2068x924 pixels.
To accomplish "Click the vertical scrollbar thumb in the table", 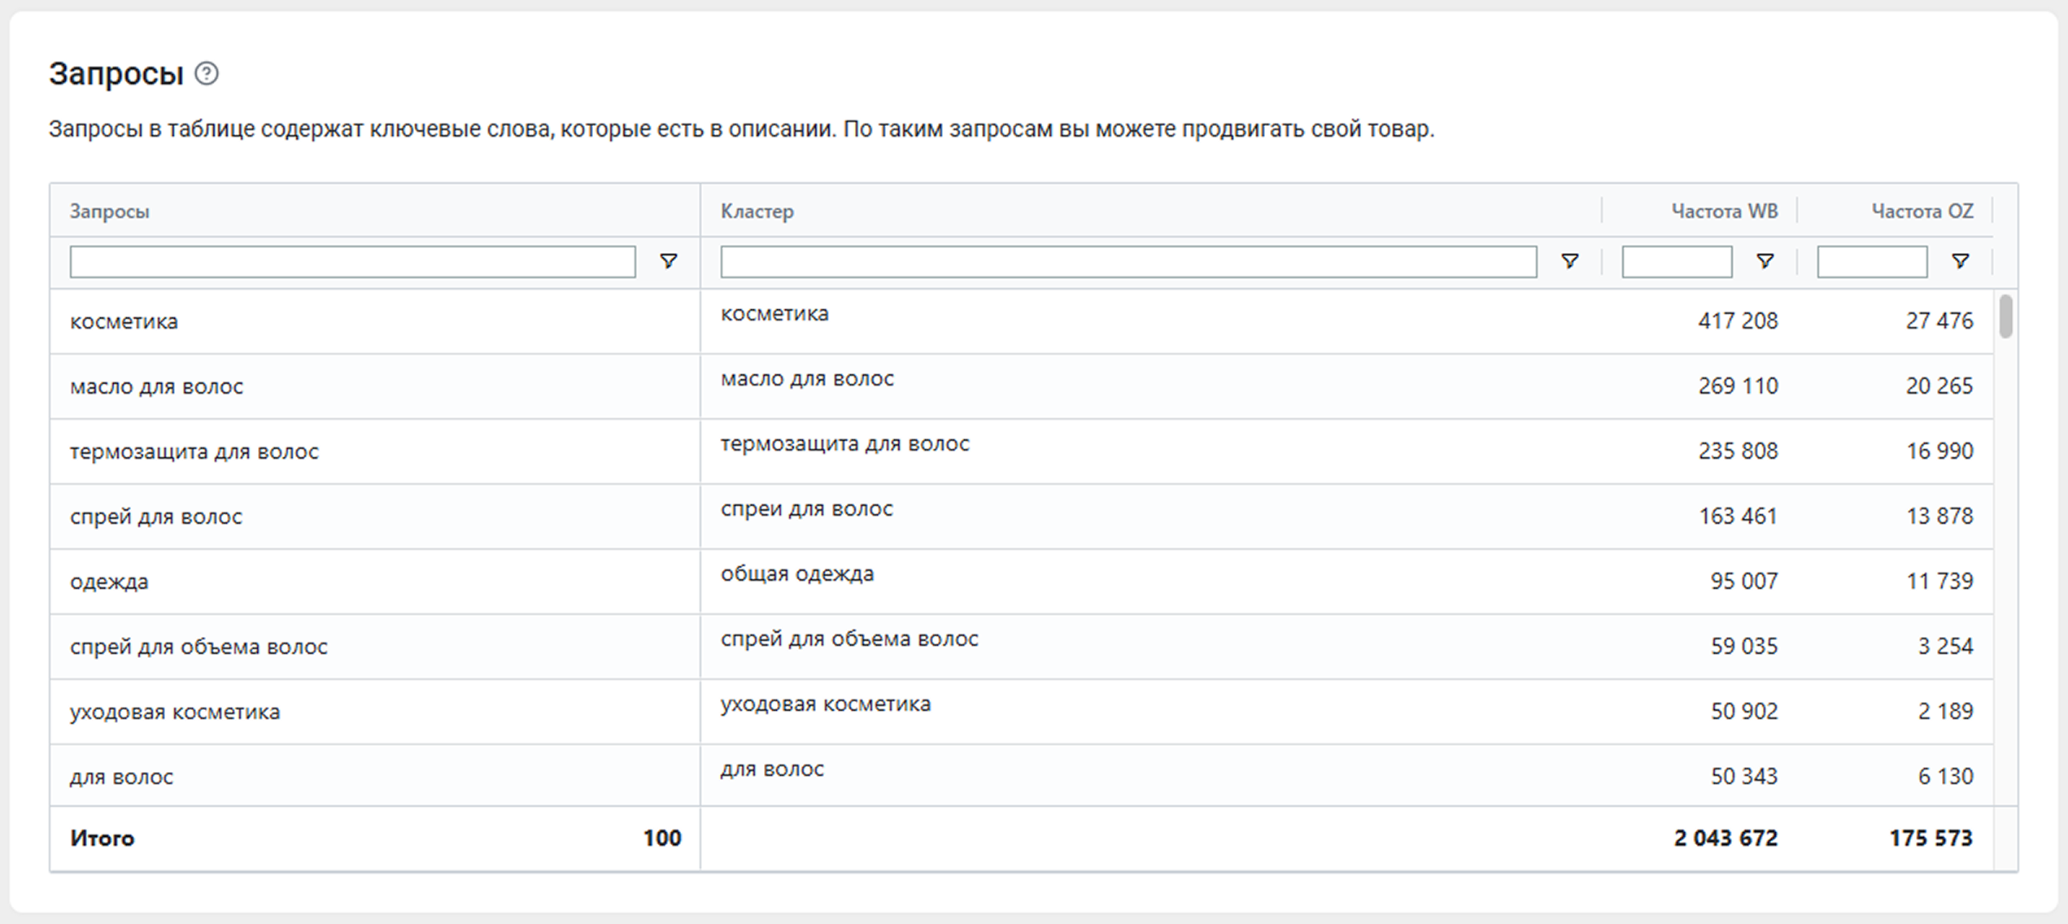I will click(x=2005, y=316).
